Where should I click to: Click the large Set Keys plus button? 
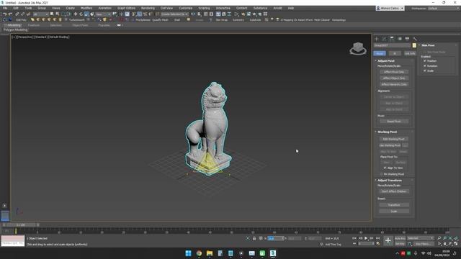388,240
